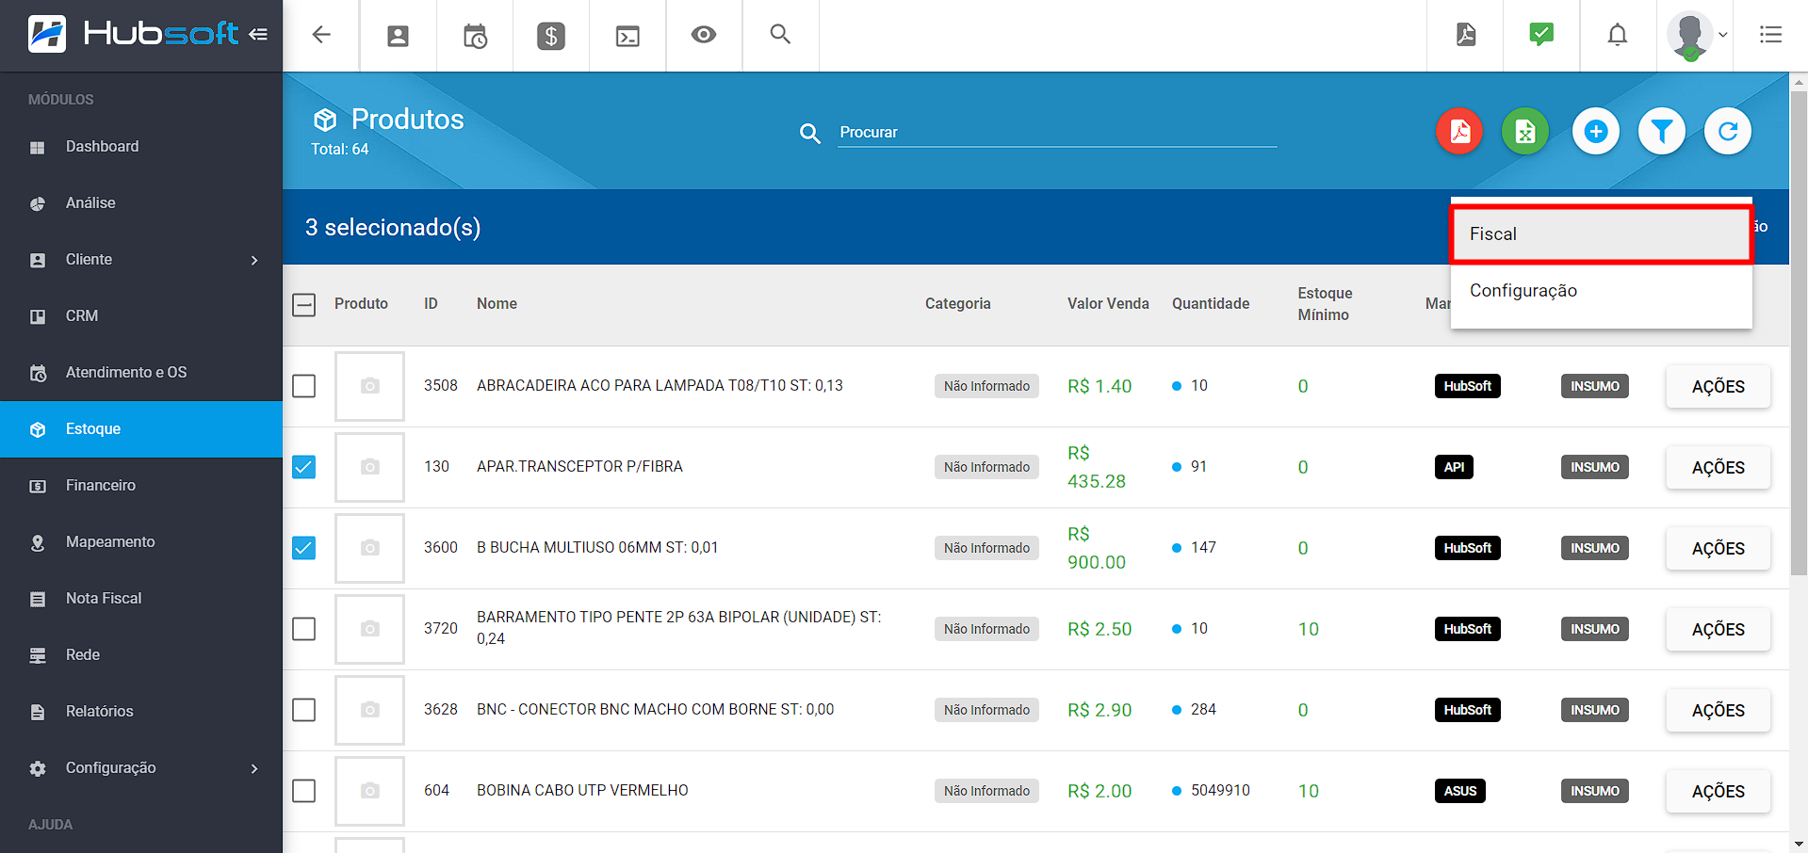
Task: Collapse the Hubsoft sidebar arrow
Action: click(x=258, y=35)
